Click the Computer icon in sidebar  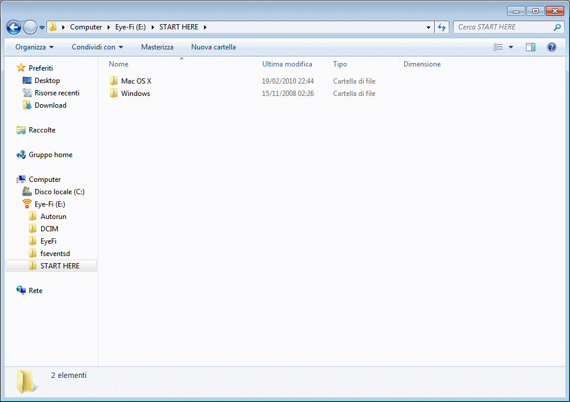tap(21, 179)
